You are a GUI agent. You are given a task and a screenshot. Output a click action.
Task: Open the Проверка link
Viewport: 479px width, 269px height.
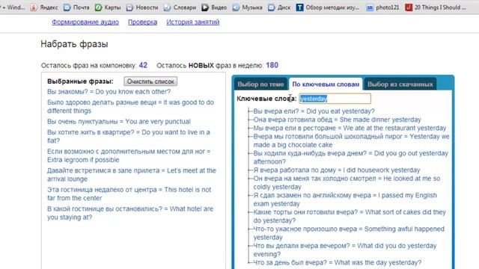point(142,22)
